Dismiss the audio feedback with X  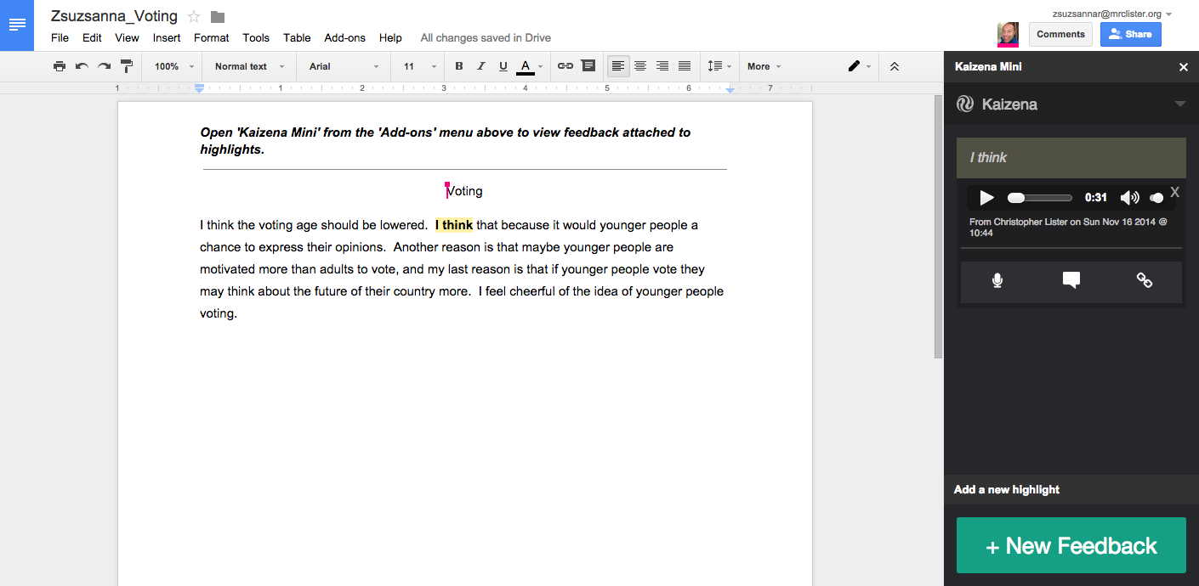pyautogui.click(x=1175, y=192)
